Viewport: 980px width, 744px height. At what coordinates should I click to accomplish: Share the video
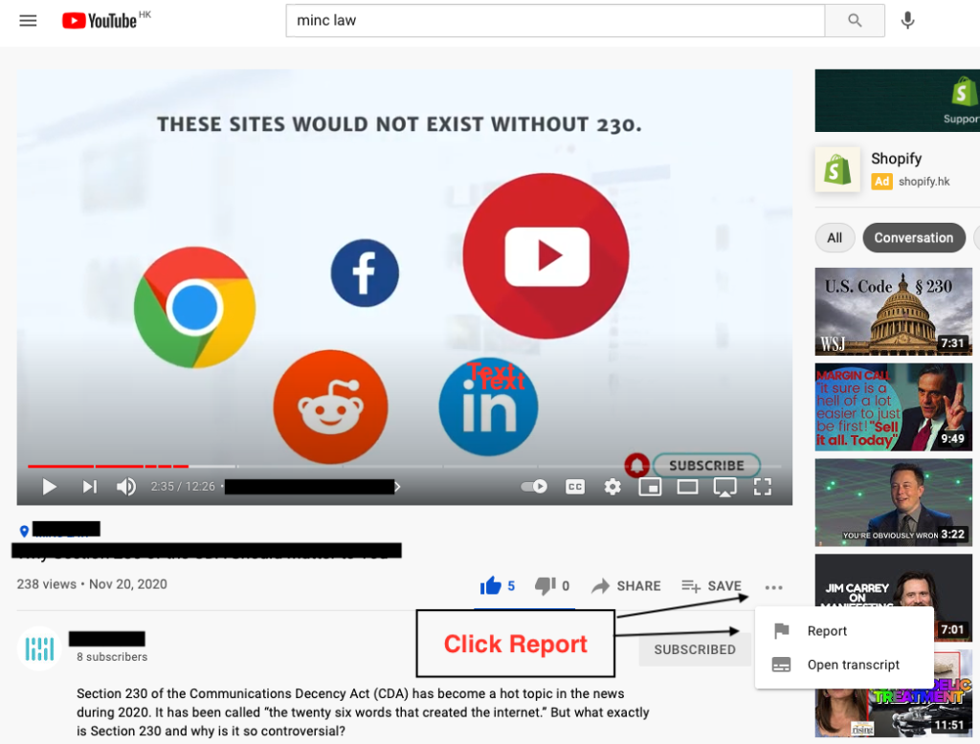point(626,586)
